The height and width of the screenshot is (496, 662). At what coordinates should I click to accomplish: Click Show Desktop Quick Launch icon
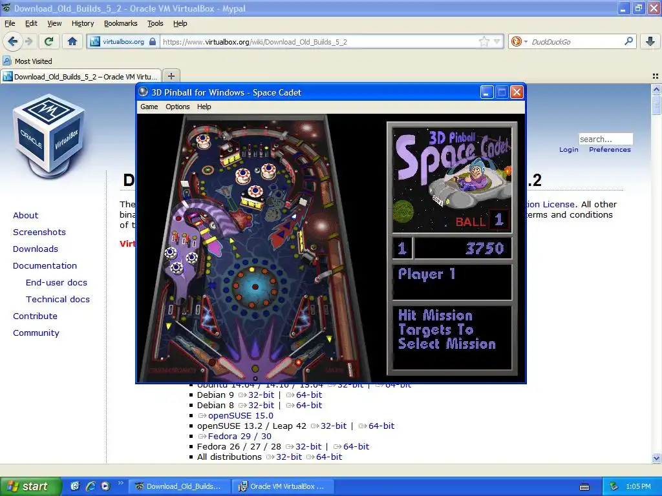[75, 486]
